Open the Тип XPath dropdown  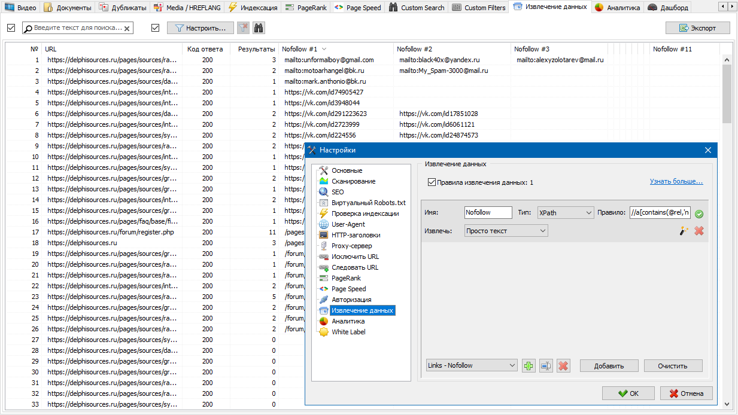[x=564, y=213]
